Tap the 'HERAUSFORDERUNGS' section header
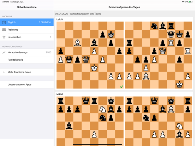 click(x=12, y=47)
